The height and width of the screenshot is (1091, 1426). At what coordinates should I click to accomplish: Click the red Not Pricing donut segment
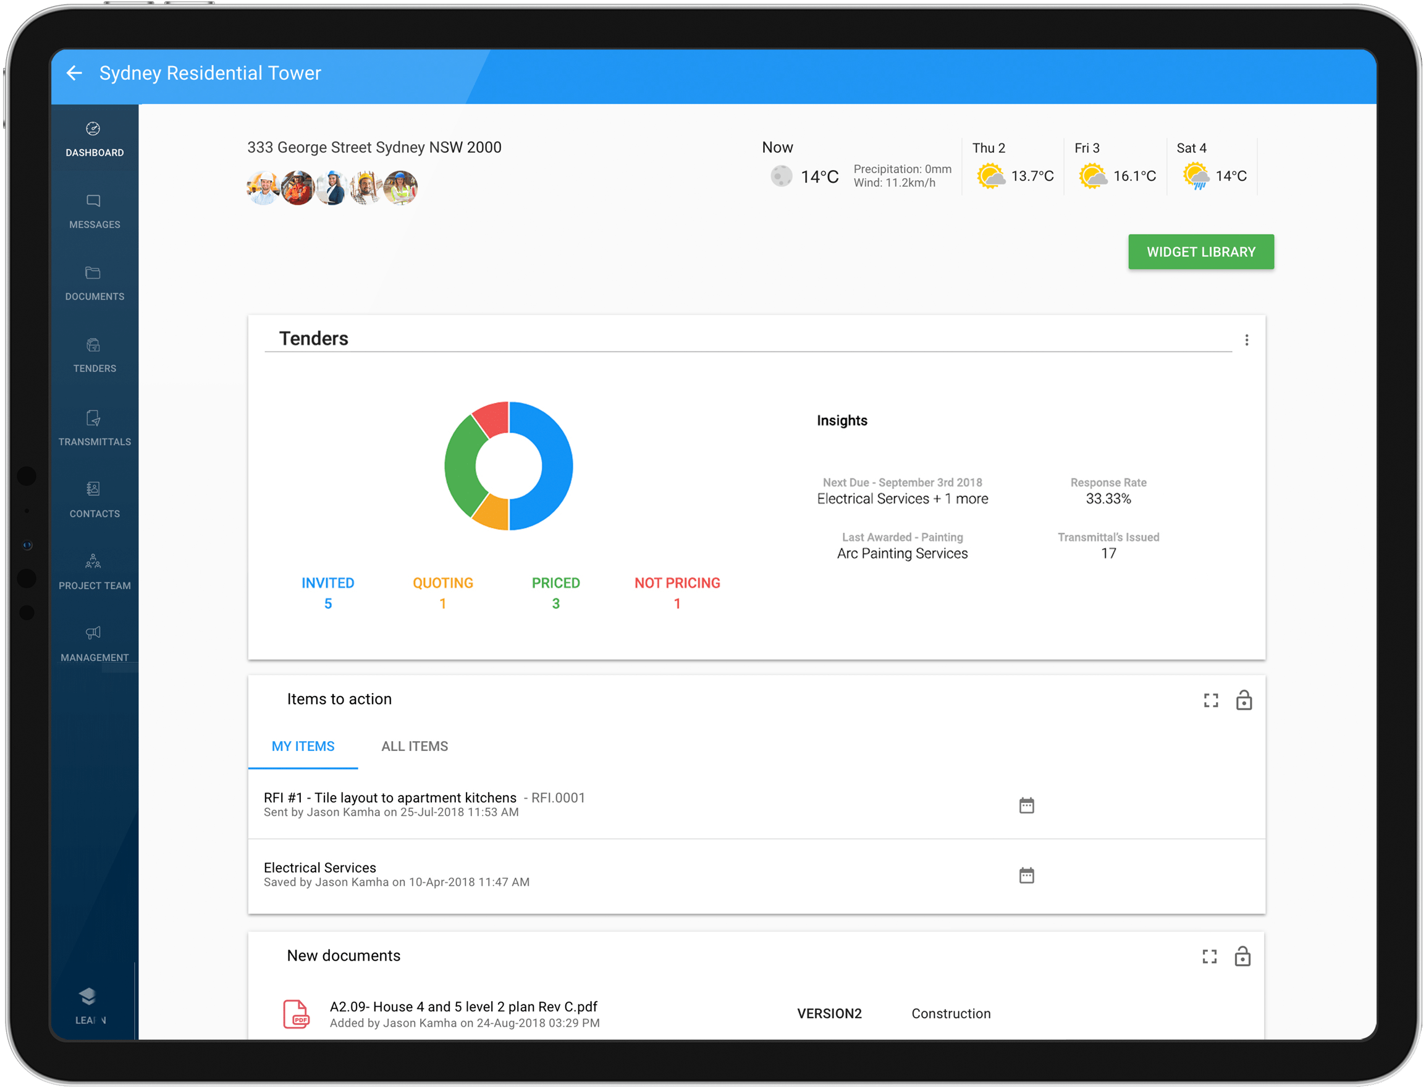(494, 419)
